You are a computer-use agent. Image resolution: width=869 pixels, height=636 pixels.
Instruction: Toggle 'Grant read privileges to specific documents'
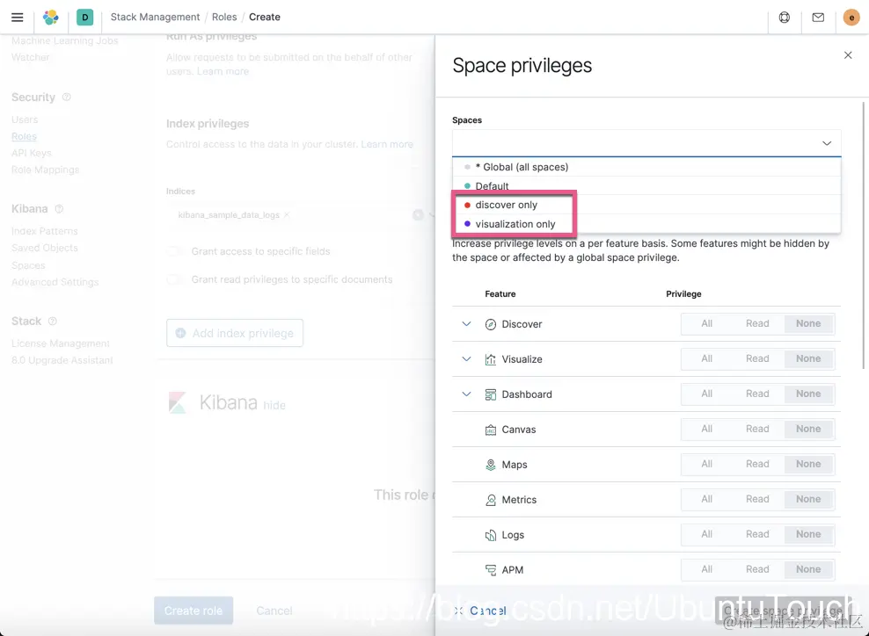(x=175, y=279)
